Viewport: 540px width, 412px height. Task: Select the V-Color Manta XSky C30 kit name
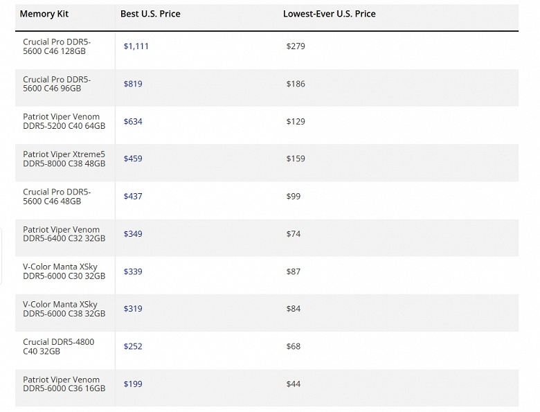tap(64, 271)
